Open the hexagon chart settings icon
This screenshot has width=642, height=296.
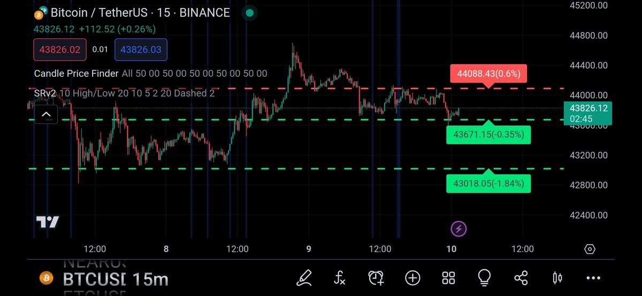(x=590, y=249)
